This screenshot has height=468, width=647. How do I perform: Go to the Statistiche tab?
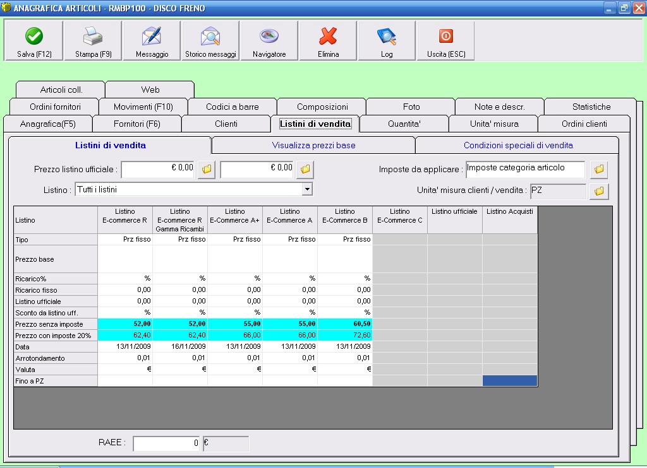(591, 107)
